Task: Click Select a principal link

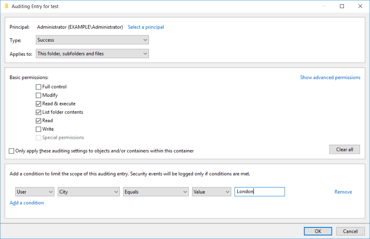Action: tap(146, 27)
